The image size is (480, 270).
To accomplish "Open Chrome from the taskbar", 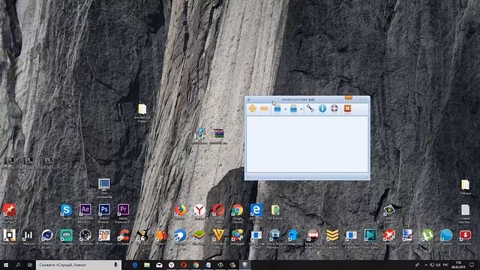I will pos(196,265).
